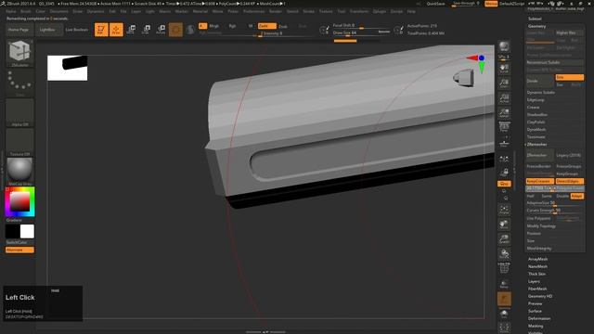Select the Rotate gizmo tool

click(161, 30)
